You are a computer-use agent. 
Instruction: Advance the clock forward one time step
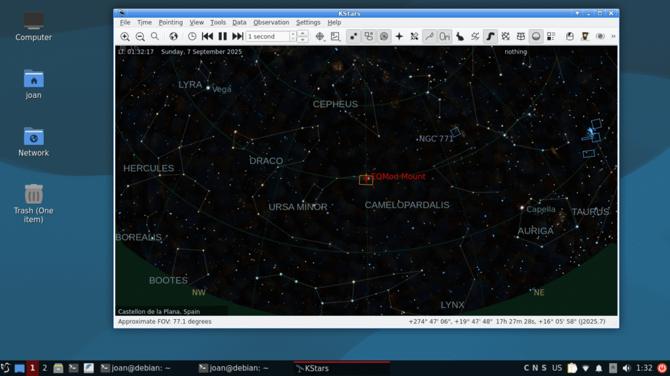click(238, 37)
